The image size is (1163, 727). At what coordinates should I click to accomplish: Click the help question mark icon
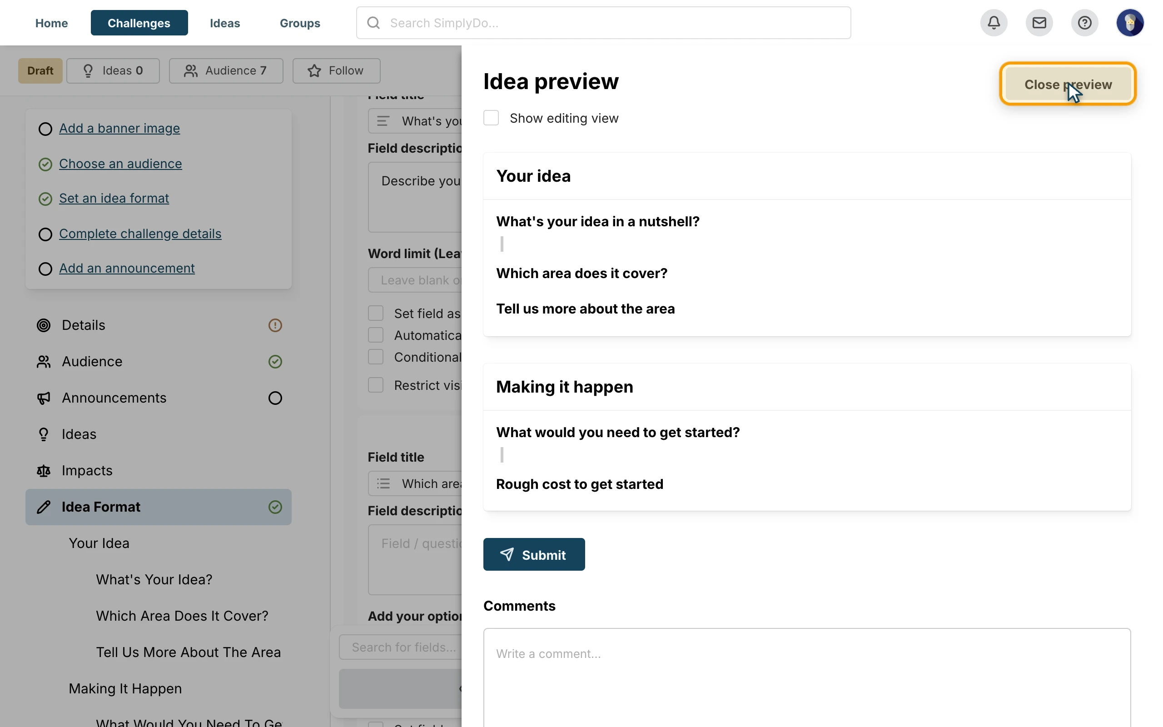click(x=1084, y=23)
